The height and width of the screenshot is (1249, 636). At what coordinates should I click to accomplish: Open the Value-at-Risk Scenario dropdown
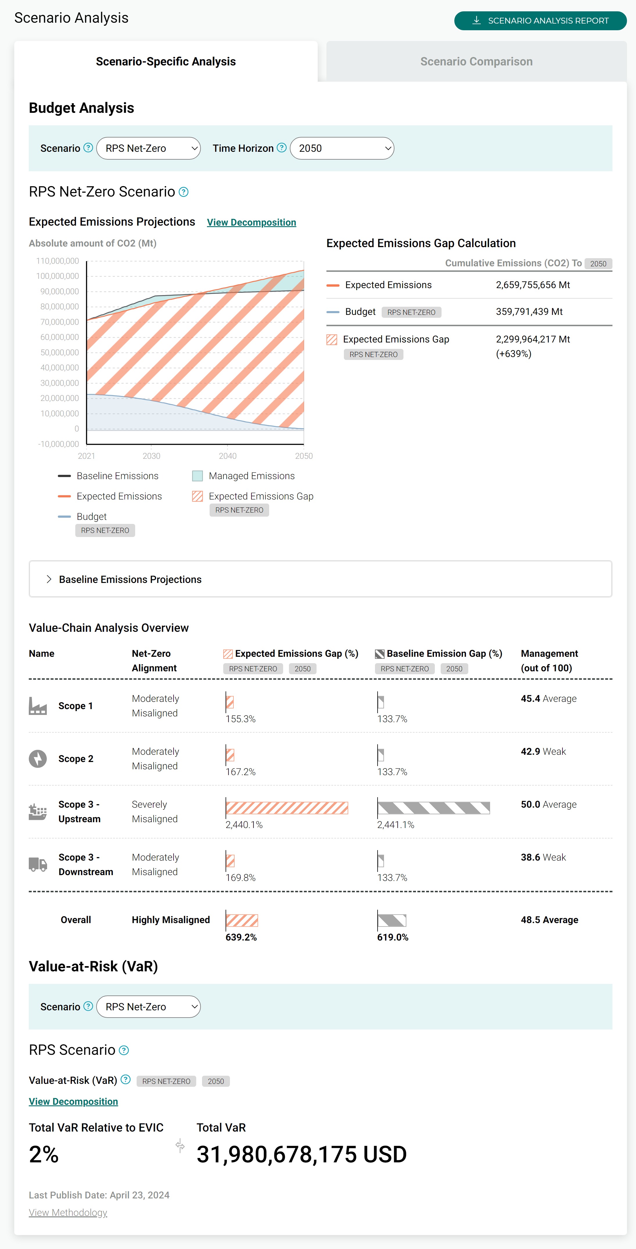coord(148,1007)
